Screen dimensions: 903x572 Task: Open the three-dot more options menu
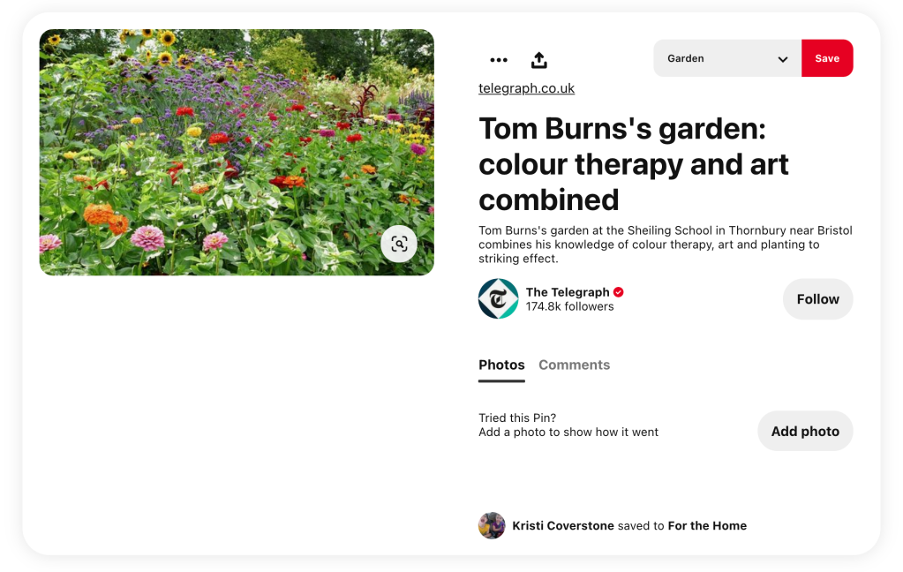coord(499,60)
